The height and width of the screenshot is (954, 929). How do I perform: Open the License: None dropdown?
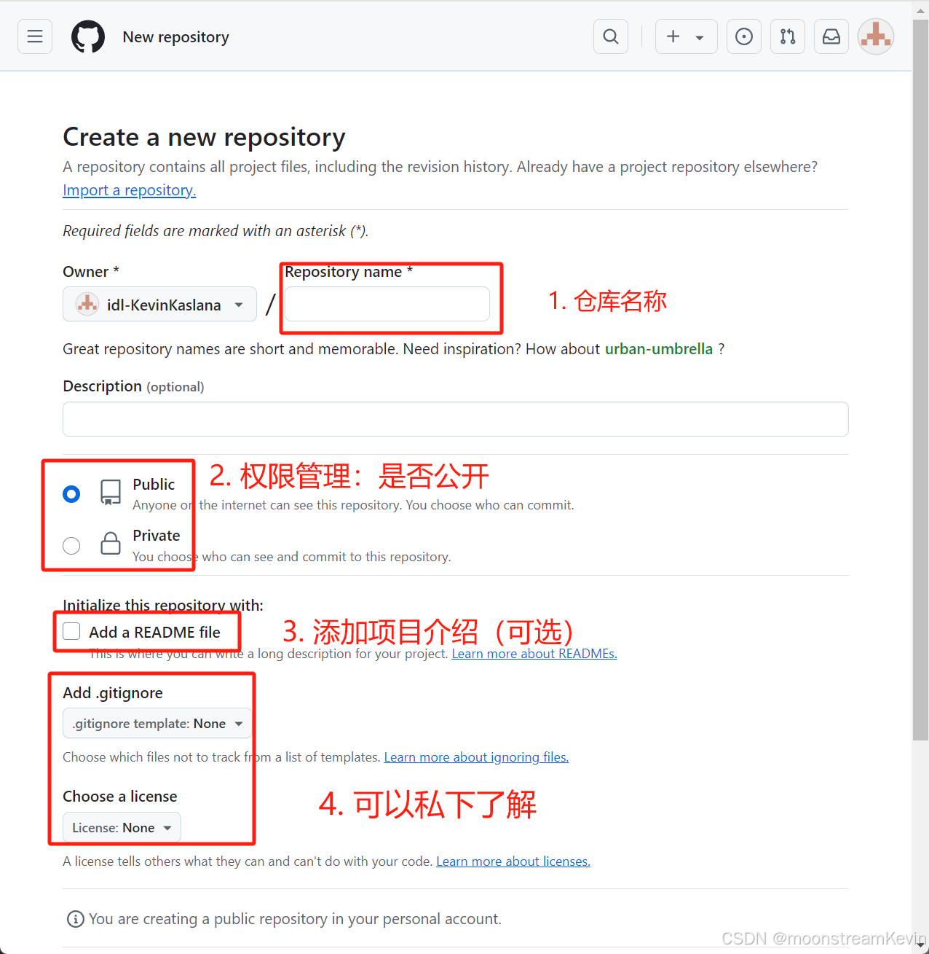[x=121, y=826]
